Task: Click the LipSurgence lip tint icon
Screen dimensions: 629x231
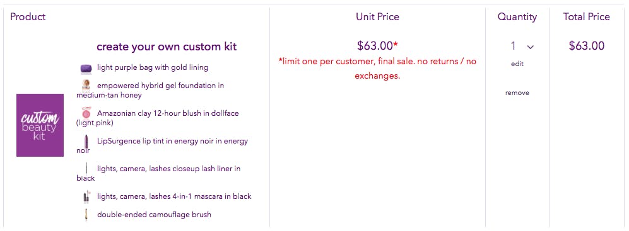Action: [x=86, y=142]
